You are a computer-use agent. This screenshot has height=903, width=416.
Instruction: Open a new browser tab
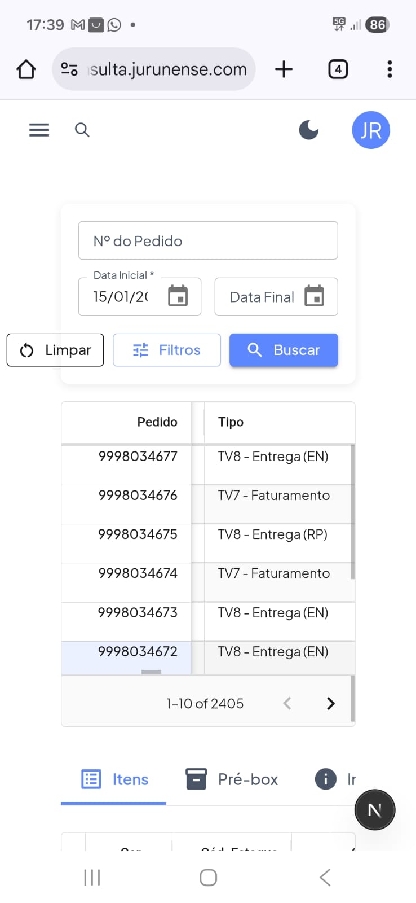[x=284, y=69]
